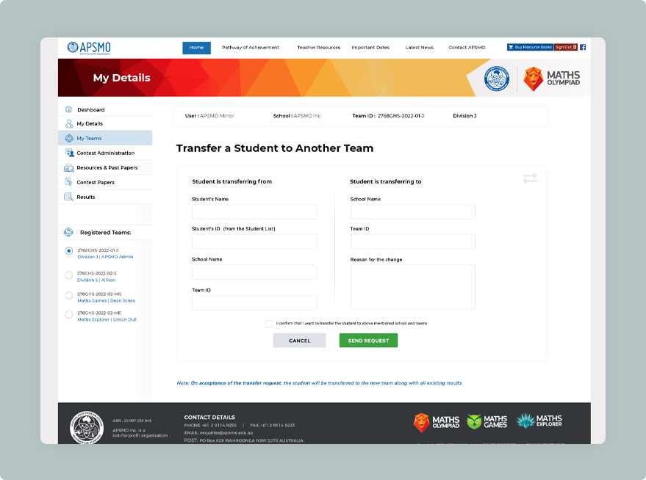Screen dimensions: 646x480
Task: Click the Reason for the change textbox
Action: [412, 287]
